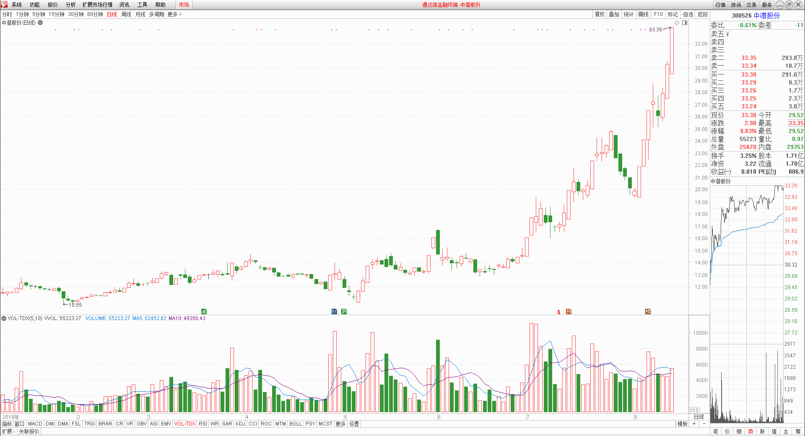Select the 筹 chip distribution tab
Viewport: 805px width, 436px height.
[798, 431]
